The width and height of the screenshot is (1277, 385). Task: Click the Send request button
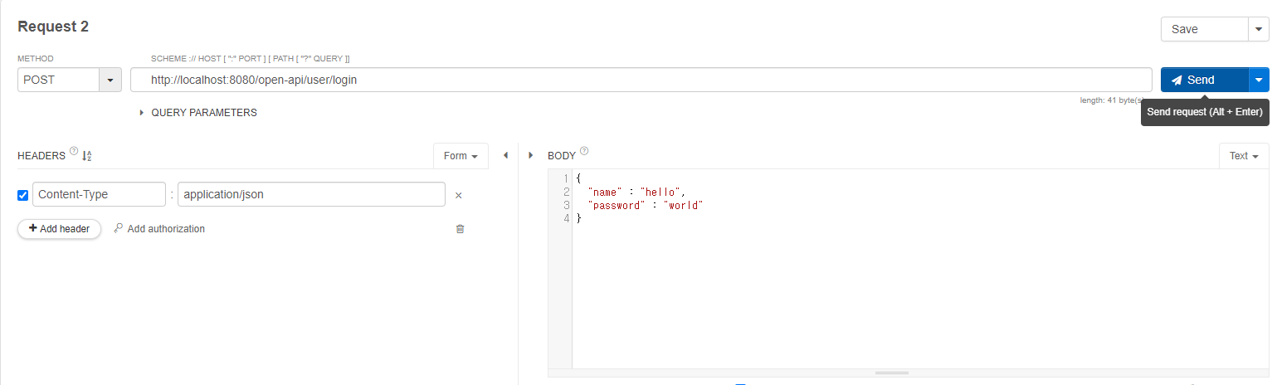click(x=1204, y=80)
